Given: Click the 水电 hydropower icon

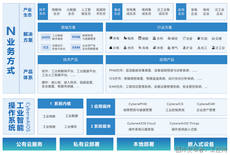Looking at the screenshot, I should pyautogui.click(x=111, y=38).
